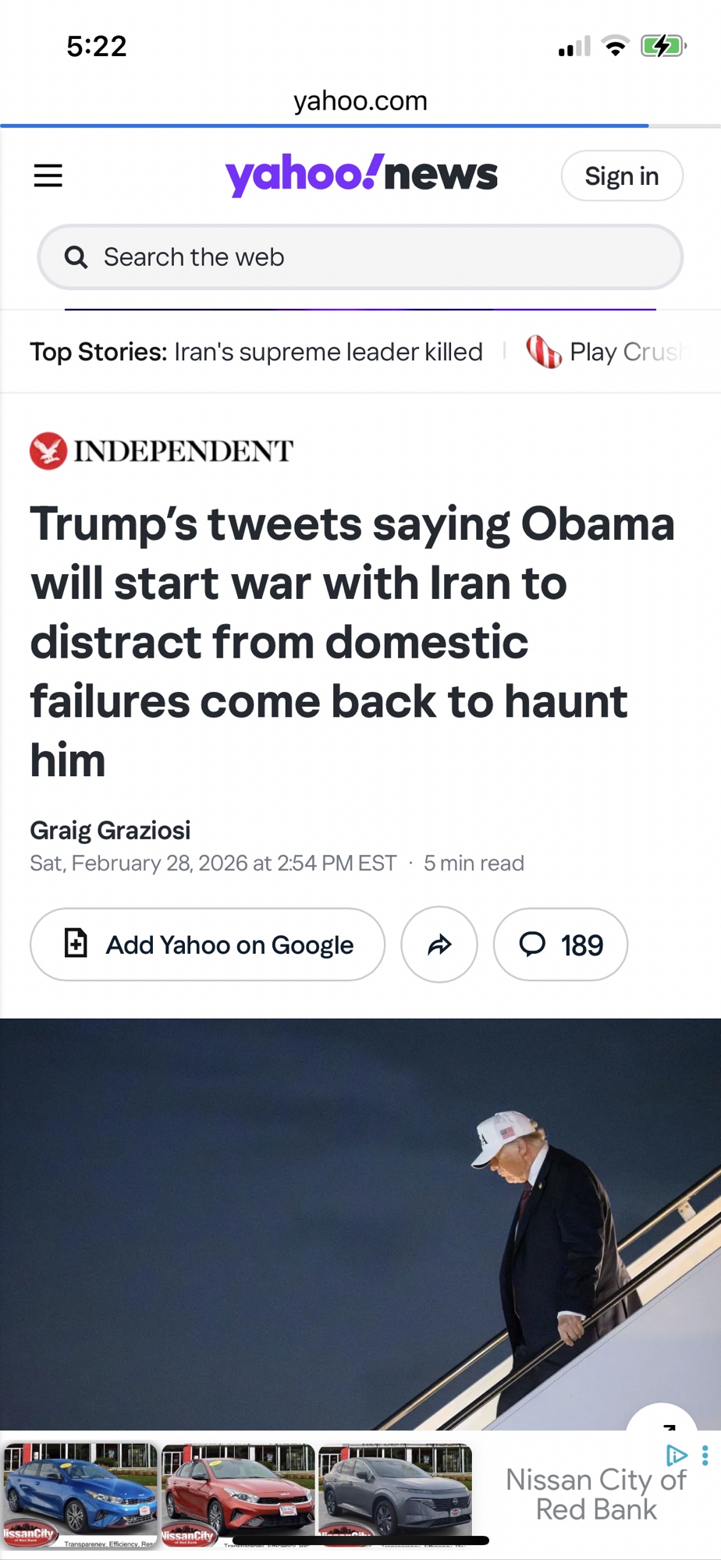Open author Graig Graziosi link

(110, 830)
